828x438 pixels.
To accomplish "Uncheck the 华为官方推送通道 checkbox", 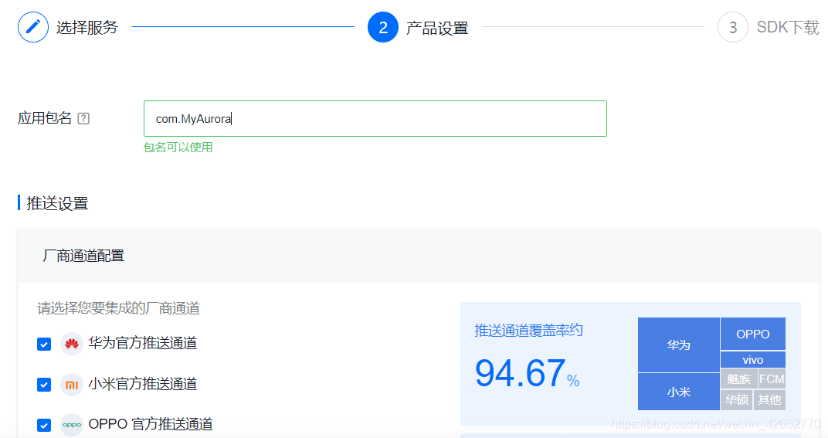I will pos(44,345).
